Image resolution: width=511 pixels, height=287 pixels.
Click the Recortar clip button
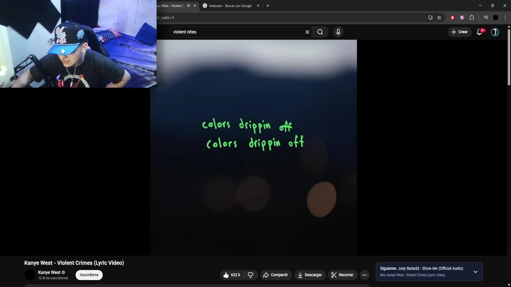coord(342,275)
